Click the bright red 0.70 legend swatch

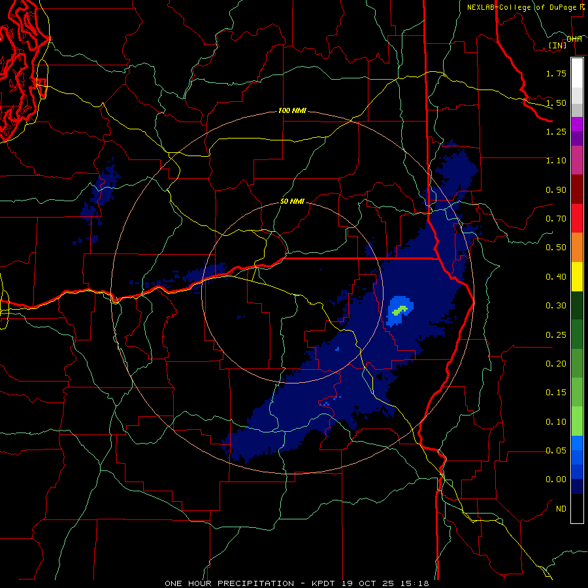[x=577, y=218]
